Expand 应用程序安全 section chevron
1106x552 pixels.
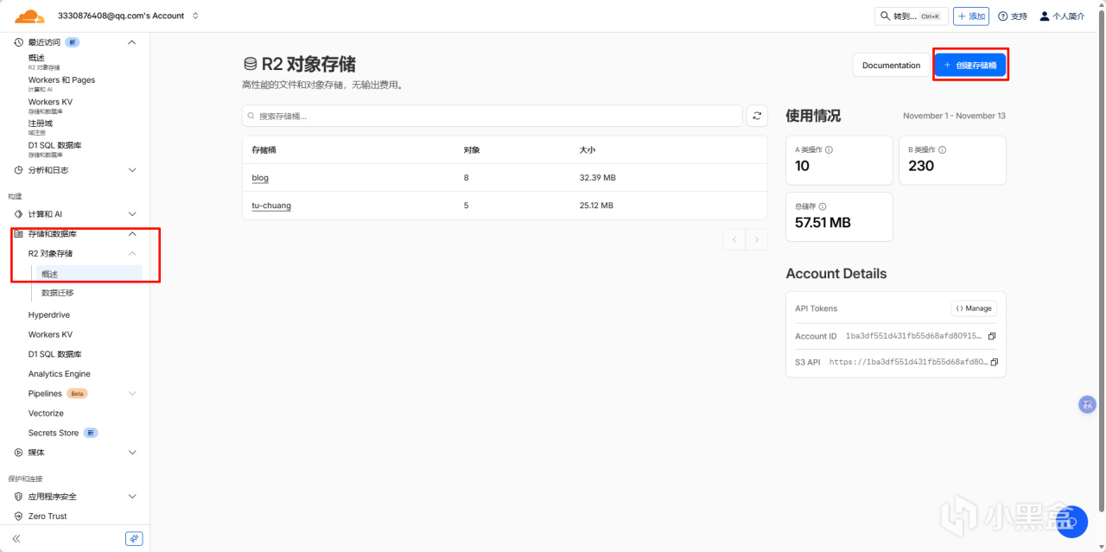tap(132, 497)
